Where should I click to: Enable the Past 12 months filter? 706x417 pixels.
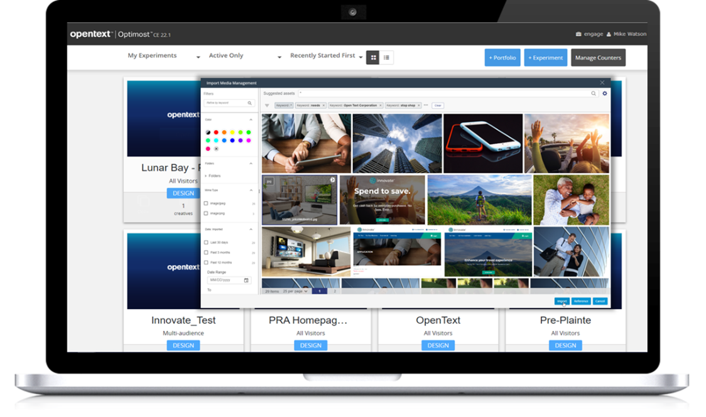click(206, 263)
